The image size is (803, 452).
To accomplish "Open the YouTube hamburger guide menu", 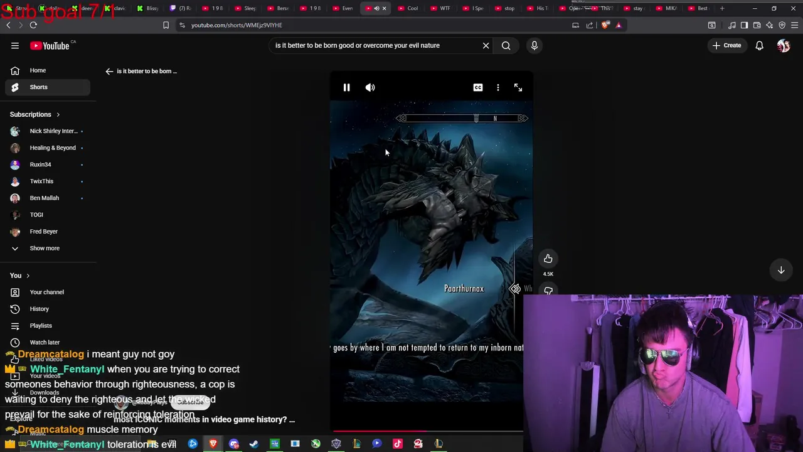I will 15,45.
